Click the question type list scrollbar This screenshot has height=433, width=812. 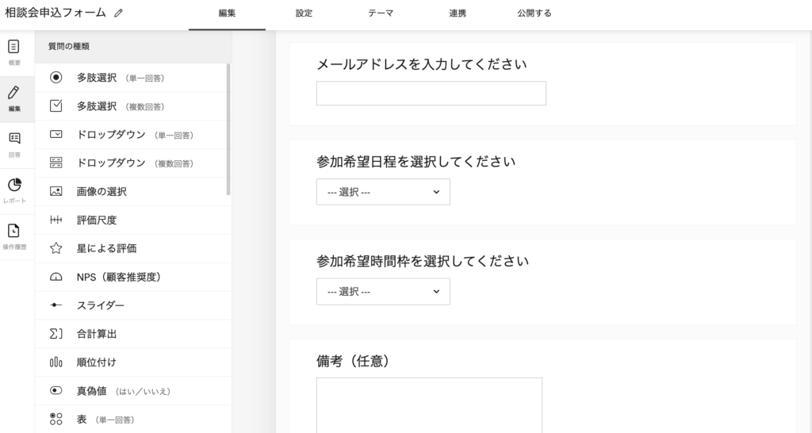[x=228, y=129]
